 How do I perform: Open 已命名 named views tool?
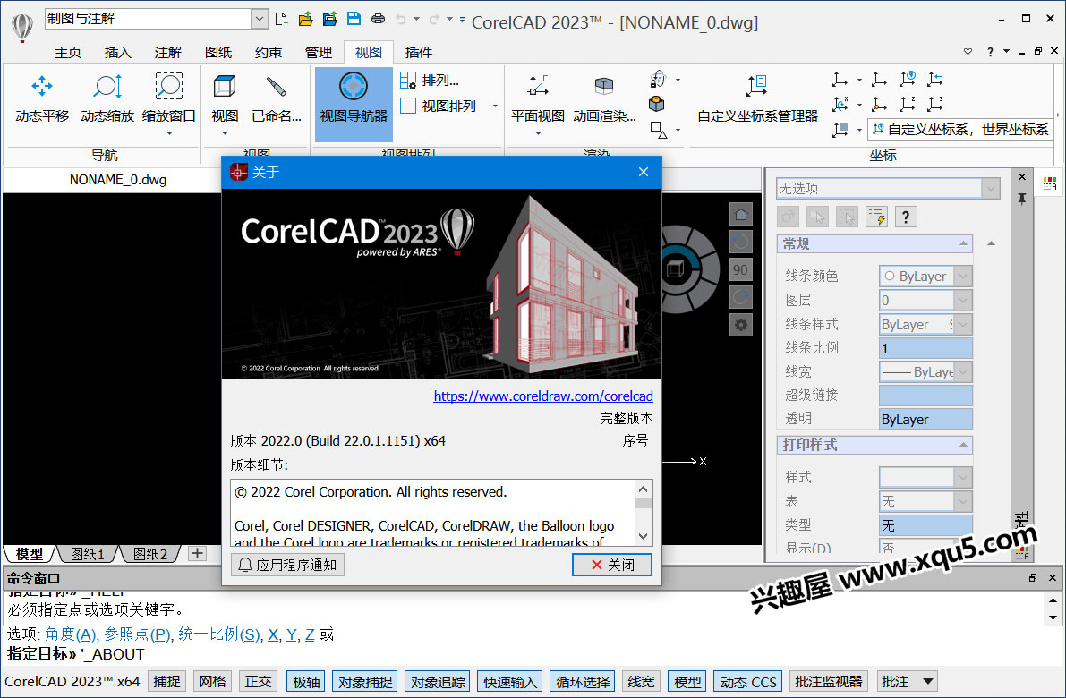276,98
